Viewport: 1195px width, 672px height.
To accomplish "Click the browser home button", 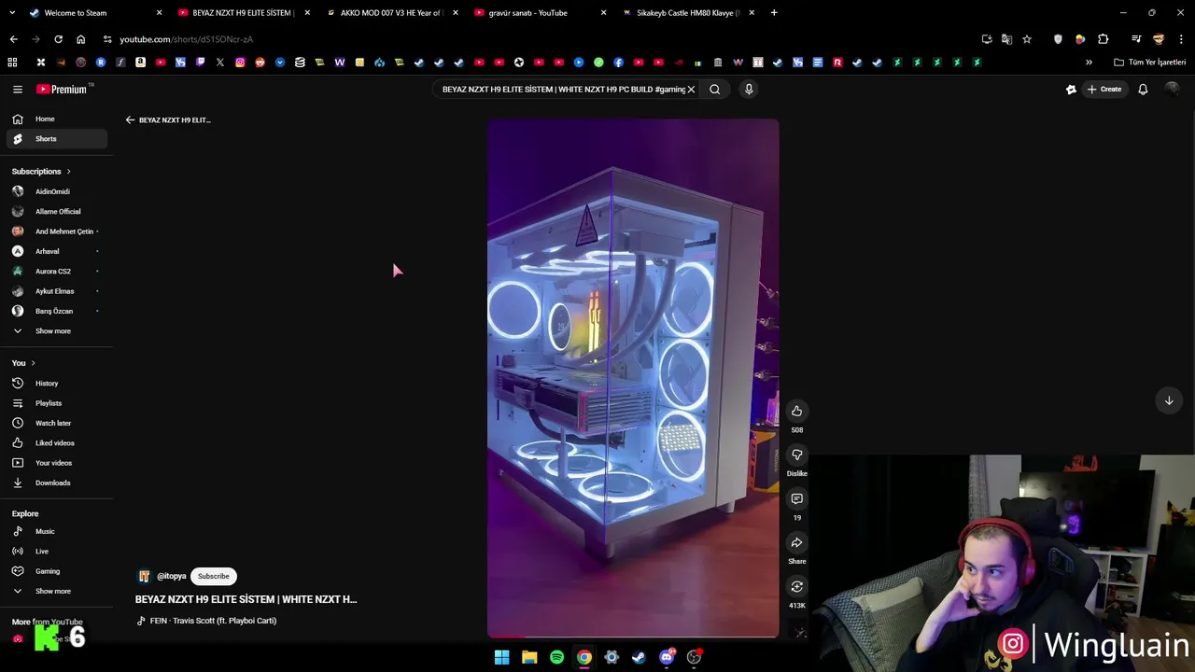I will (x=80, y=39).
